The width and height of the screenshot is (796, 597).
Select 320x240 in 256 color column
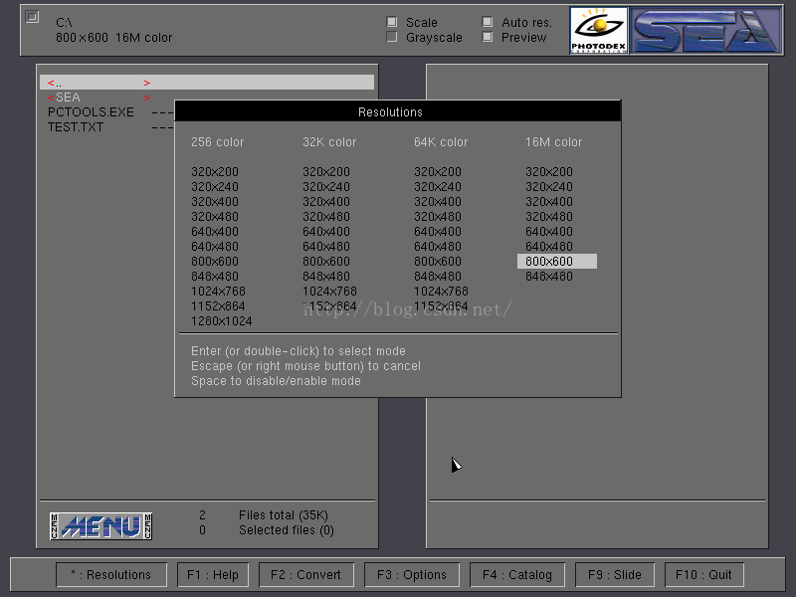point(215,186)
